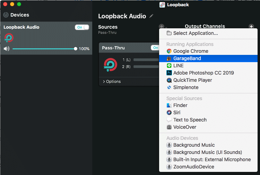Click the Pass-Thru source logo icon
The image size is (260, 175).
point(110,65)
